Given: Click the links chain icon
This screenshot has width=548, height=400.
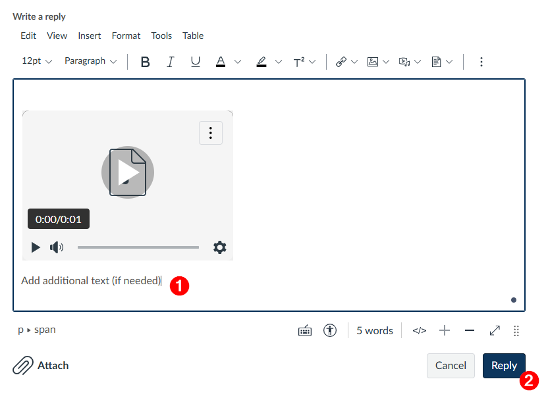Looking at the screenshot, I should click(x=341, y=62).
